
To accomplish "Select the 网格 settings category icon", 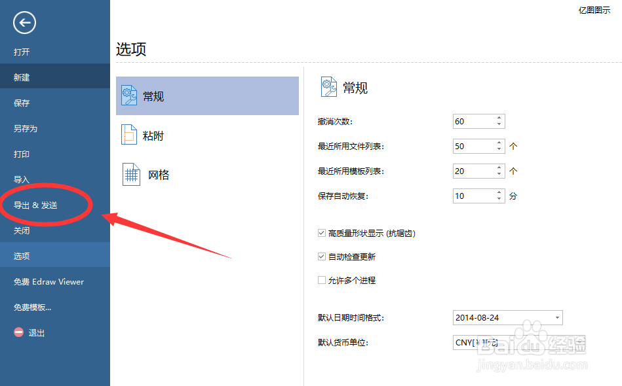I will (x=131, y=174).
